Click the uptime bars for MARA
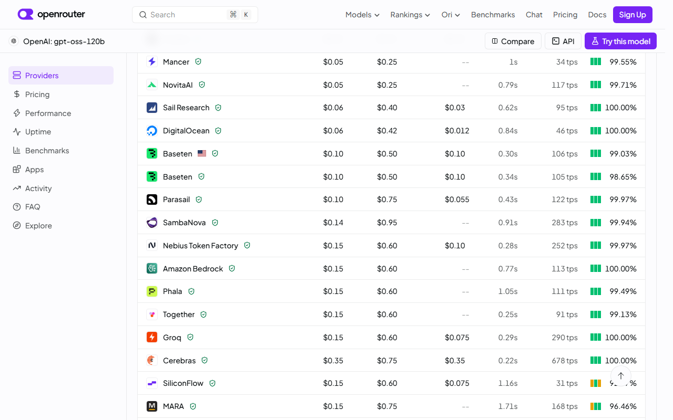 [596, 406]
